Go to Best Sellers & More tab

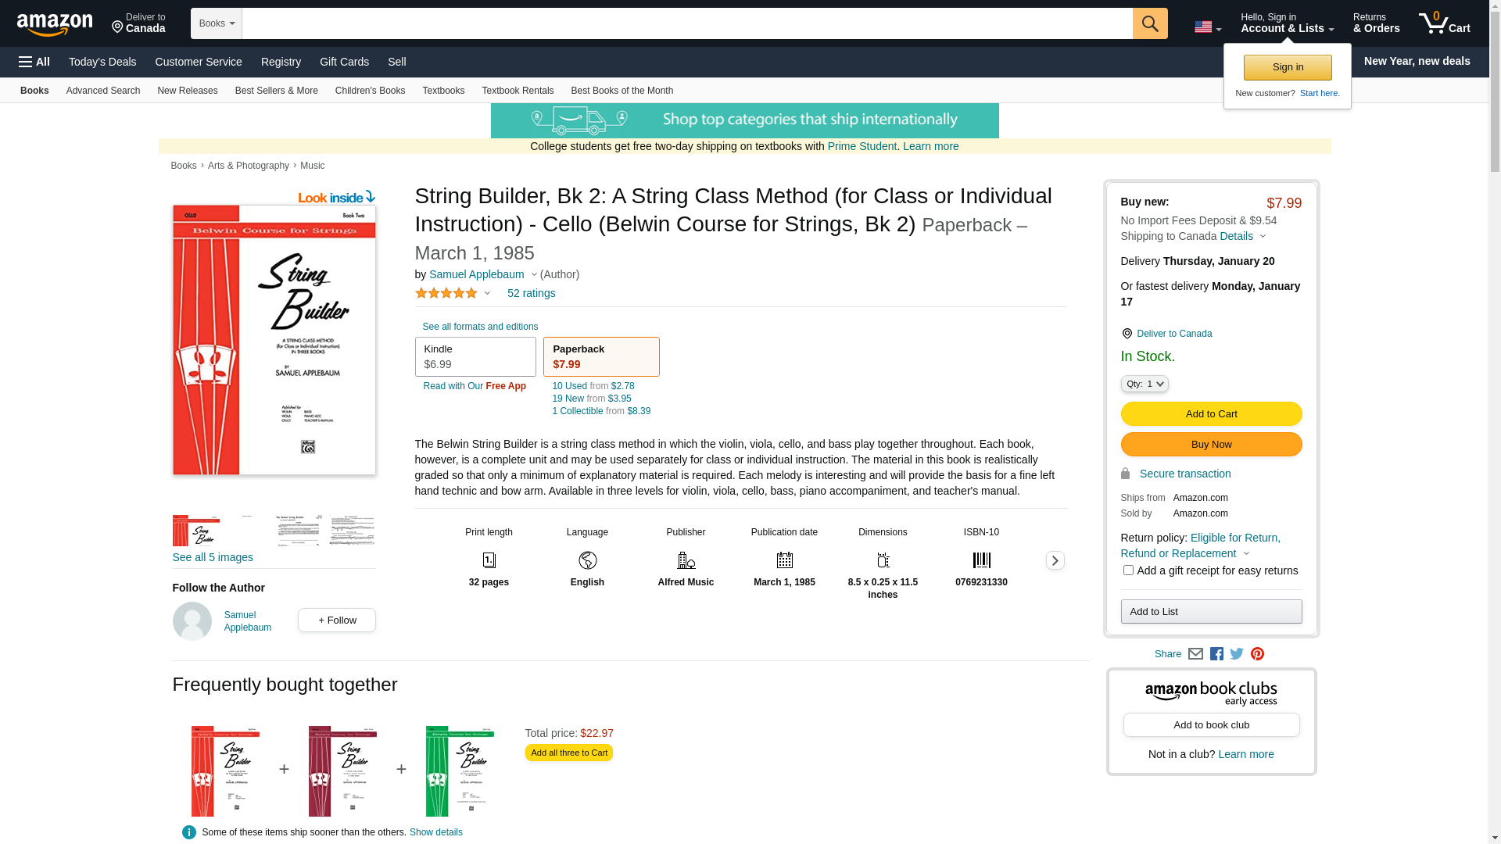coord(276,91)
